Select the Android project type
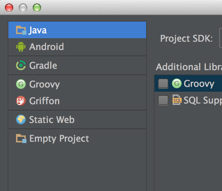This screenshot has height=191, width=222. point(77,47)
